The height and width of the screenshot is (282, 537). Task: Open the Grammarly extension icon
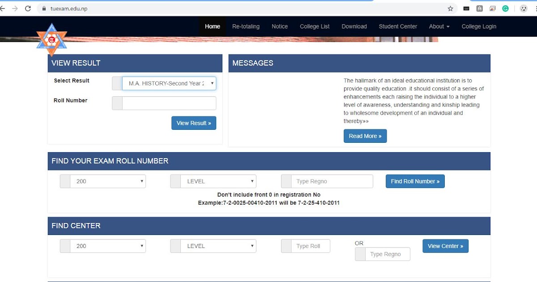tap(505, 9)
